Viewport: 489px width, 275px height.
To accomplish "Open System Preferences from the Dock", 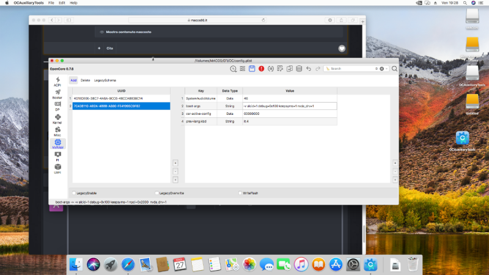I will (353, 265).
